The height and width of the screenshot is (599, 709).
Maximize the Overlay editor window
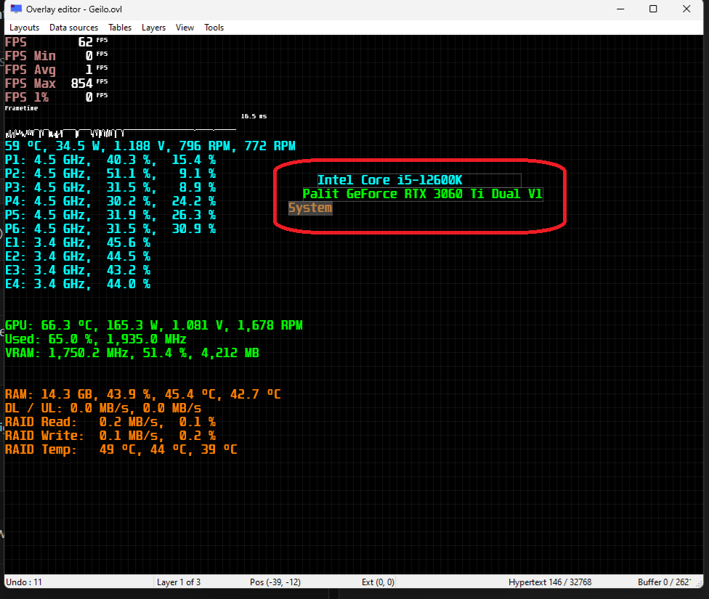pyautogui.click(x=653, y=9)
